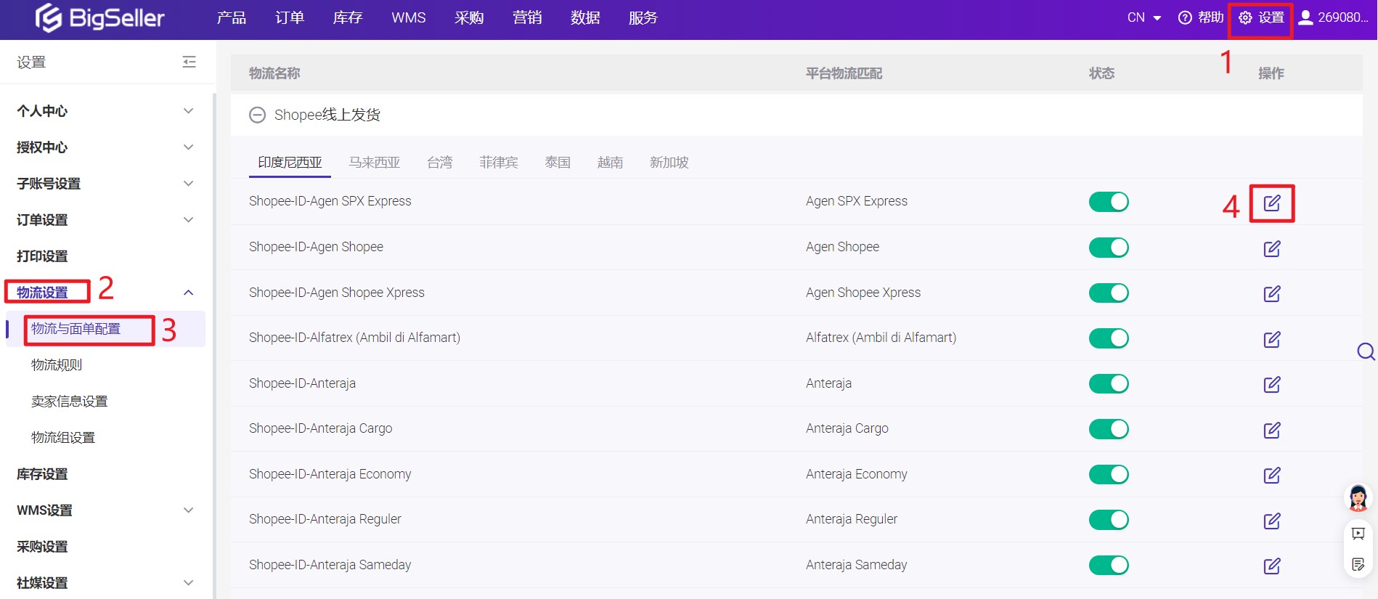Edit Shopee-ID-Agen Shopee logistics
This screenshot has width=1378, height=599.
1272,249
